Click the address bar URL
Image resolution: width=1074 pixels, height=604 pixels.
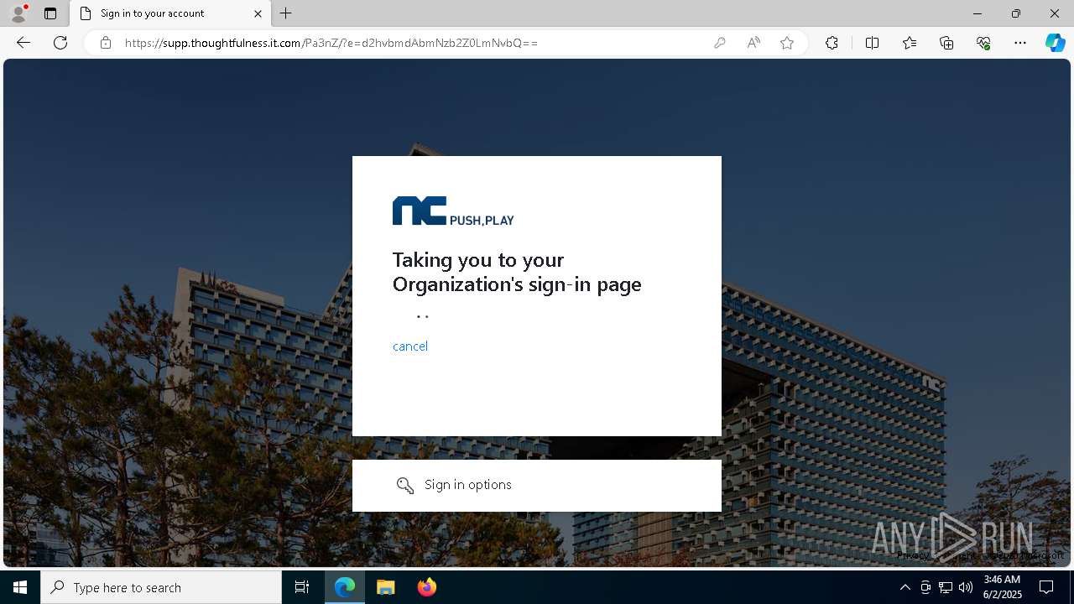(x=331, y=43)
